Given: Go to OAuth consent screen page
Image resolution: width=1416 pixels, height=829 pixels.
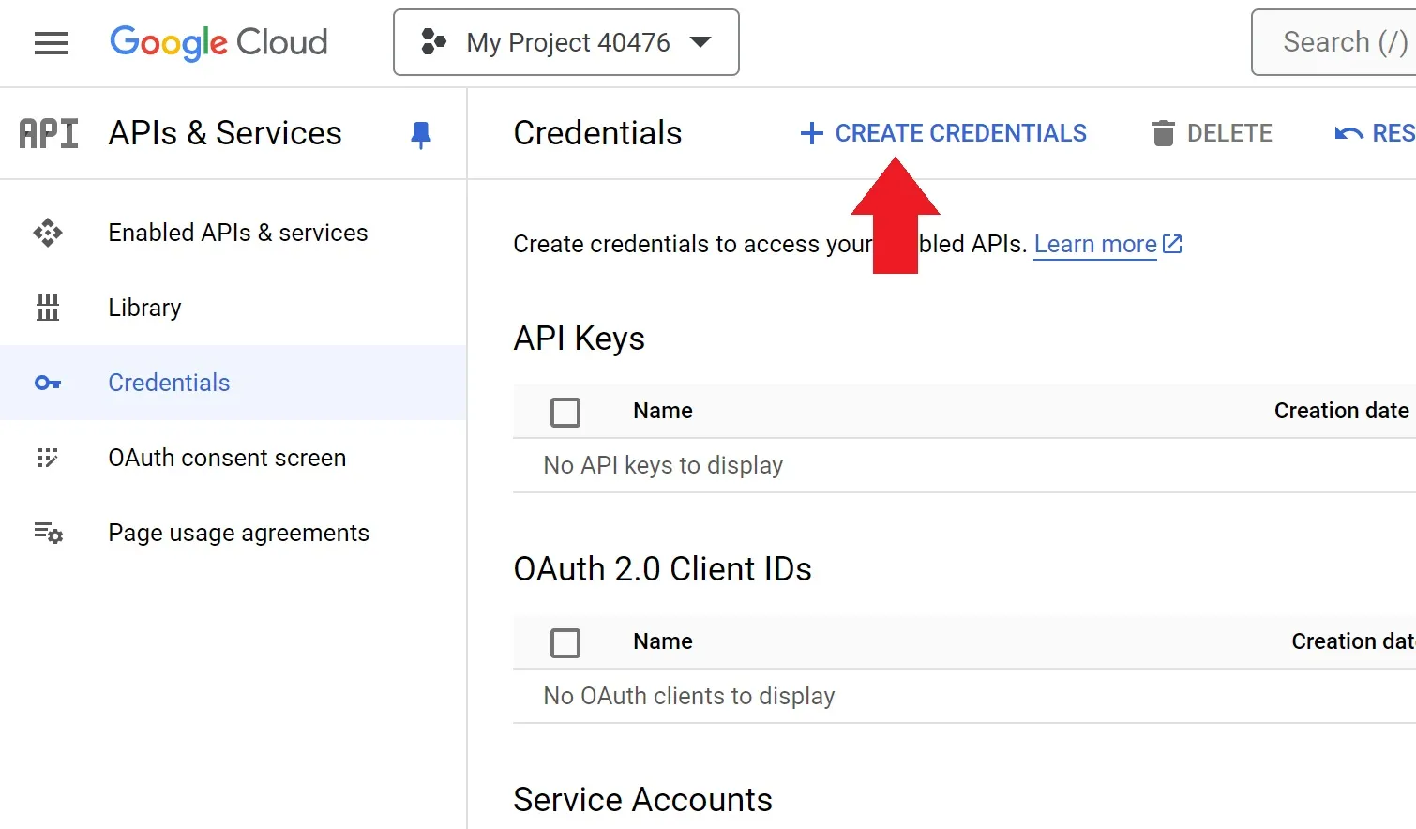Looking at the screenshot, I should coord(227,458).
